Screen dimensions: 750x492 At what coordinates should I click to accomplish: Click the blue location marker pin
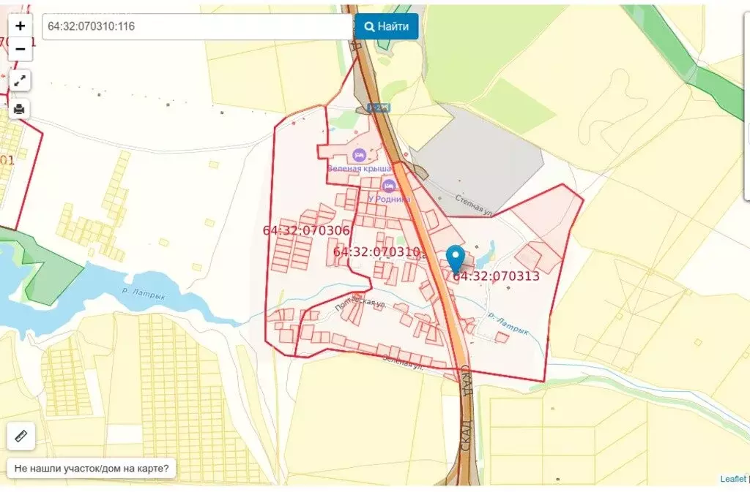455,259
